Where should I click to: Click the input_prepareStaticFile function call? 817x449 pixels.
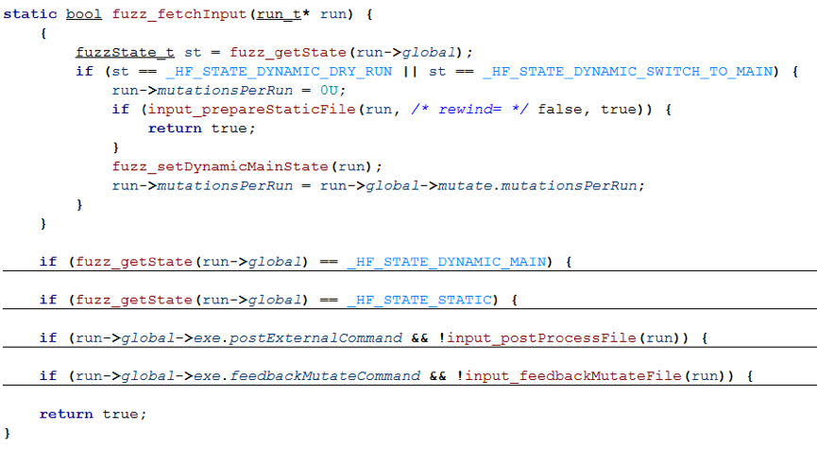[x=251, y=110]
